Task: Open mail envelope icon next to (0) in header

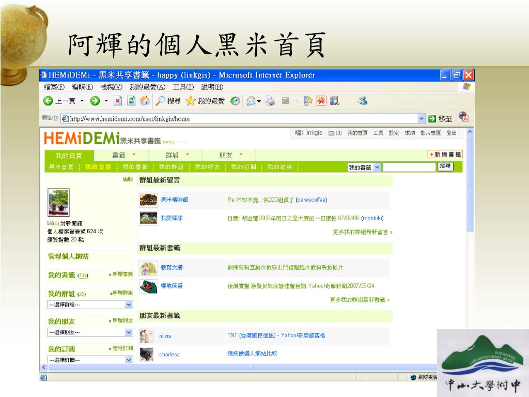Action: coord(331,133)
